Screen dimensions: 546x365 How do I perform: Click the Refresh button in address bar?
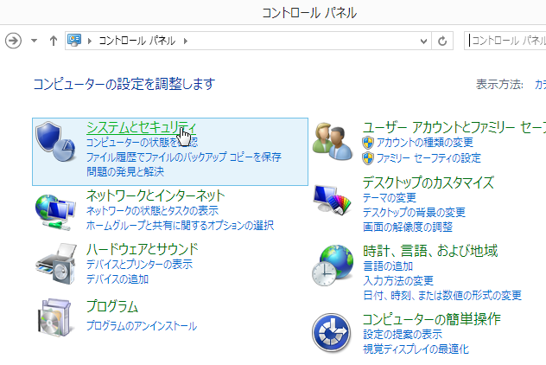coord(442,42)
